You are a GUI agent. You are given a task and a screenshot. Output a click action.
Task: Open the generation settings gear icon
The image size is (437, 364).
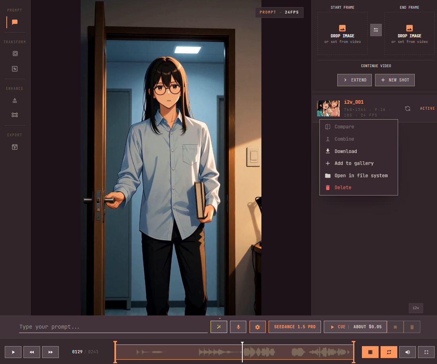click(257, 327)
